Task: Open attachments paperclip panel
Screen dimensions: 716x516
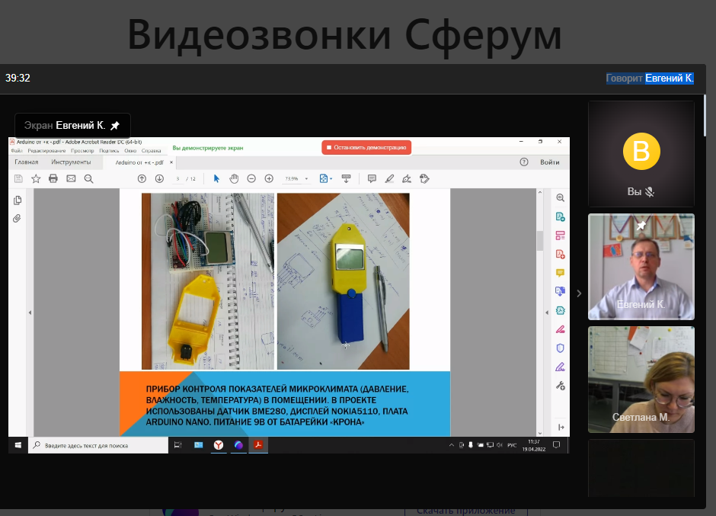Action: [17, 219]
